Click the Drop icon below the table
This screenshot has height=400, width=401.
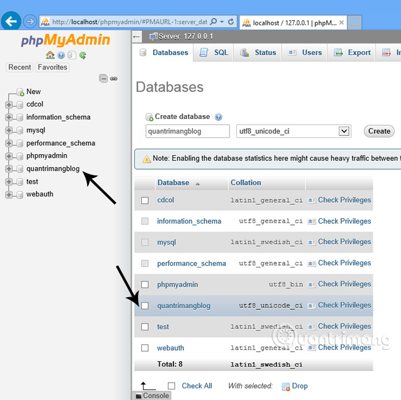click(x=286, y=386)
